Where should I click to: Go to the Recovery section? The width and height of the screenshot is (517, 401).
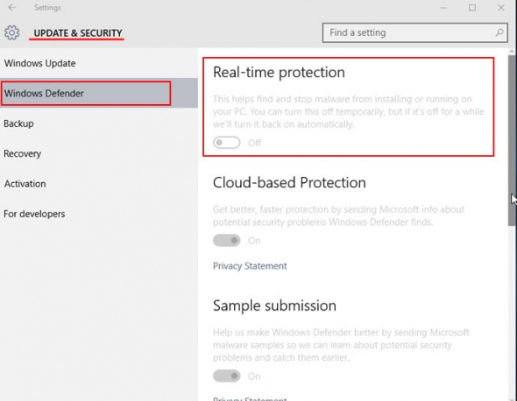click(x=99, y=153)
